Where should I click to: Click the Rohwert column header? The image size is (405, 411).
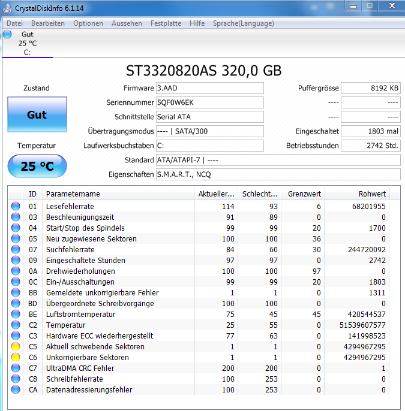(x=357, y=194)
